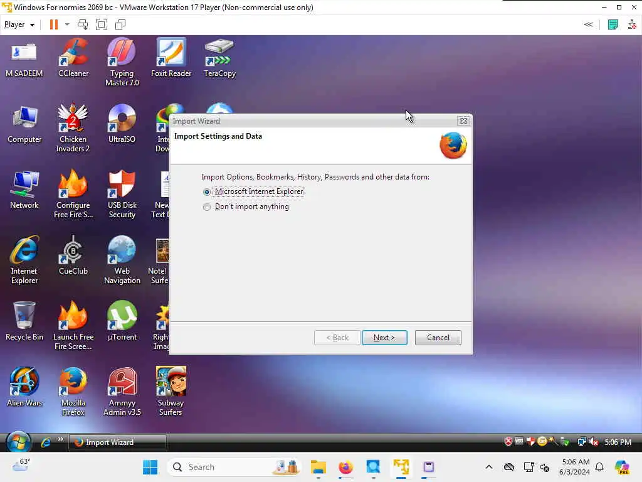Open VMware Player host taskbar icon
This screenshot has height=482, width=642.
click(x=401, y=467)
